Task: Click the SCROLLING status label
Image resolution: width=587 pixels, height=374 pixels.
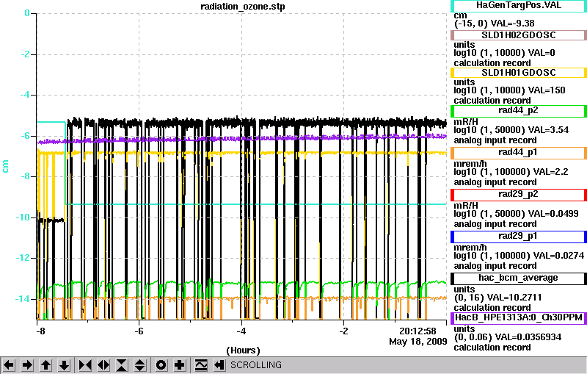Action: [x=255, y=365]
